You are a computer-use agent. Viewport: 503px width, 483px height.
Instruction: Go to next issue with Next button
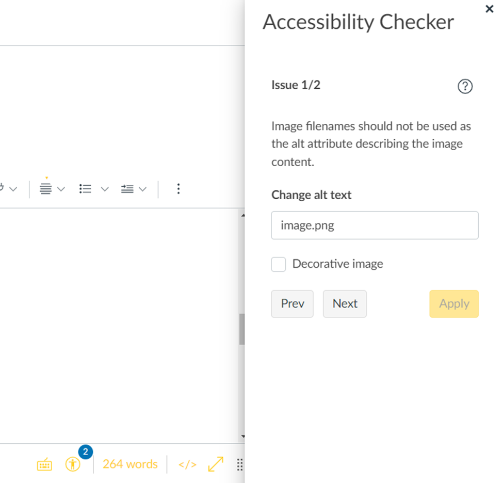click(345, 304)
